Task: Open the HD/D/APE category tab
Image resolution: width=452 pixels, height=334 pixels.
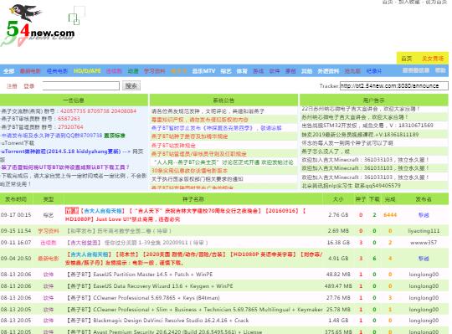Action: click(87, 71)
